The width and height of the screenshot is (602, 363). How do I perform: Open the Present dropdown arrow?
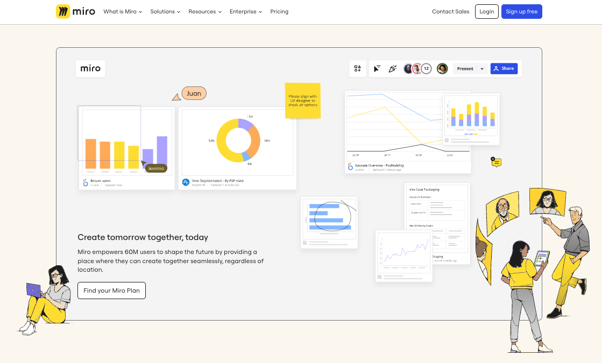pyautogui.click(x=481, y=68)
